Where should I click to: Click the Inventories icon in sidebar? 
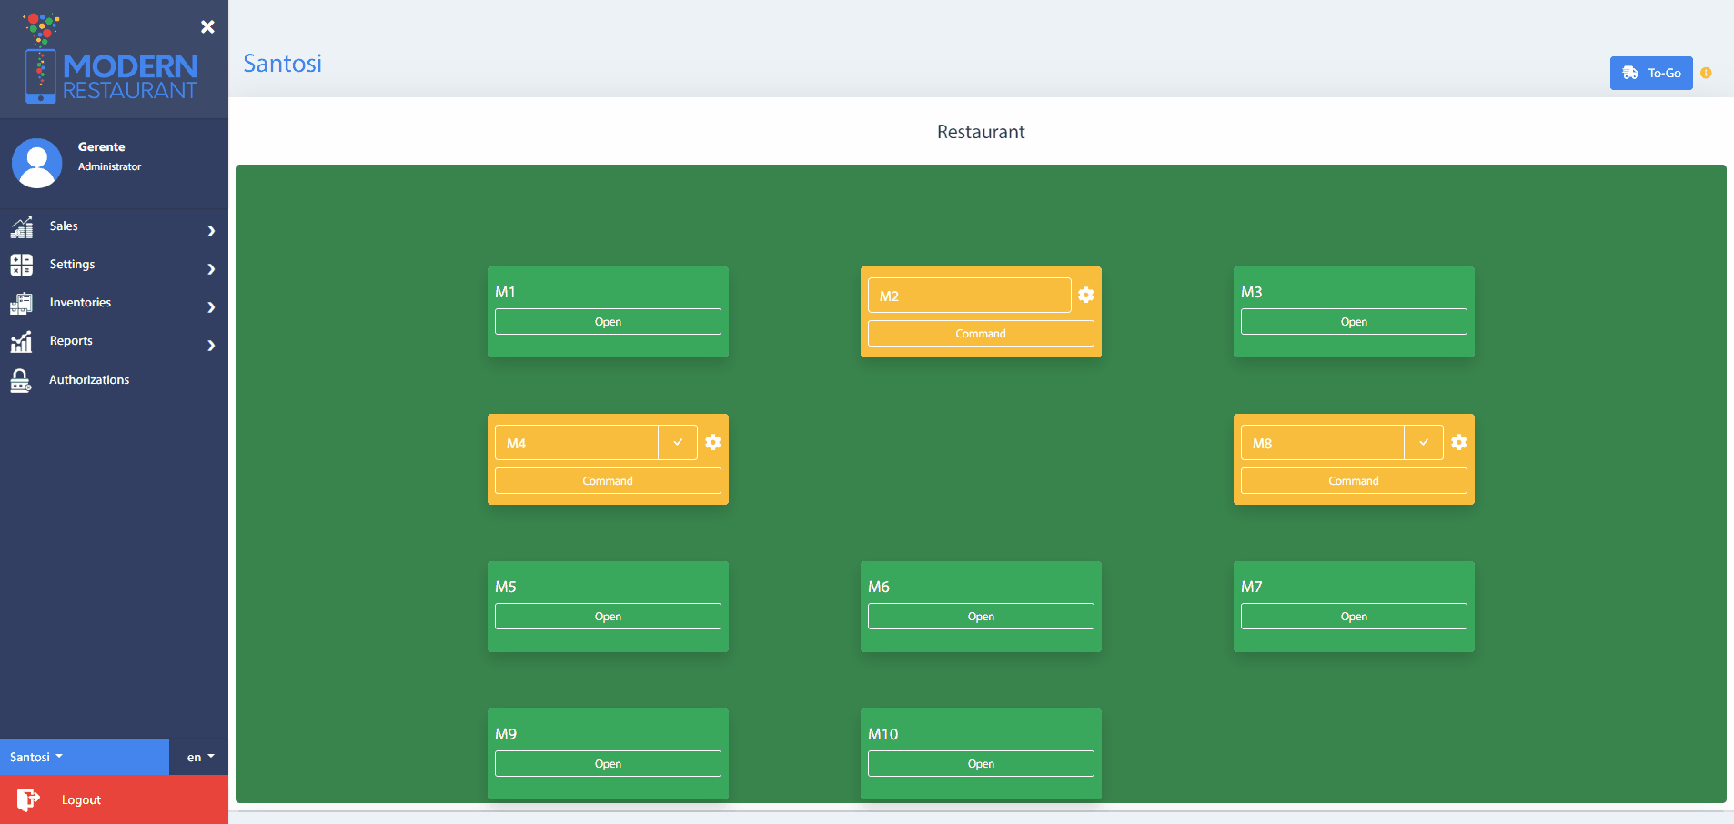21,303
